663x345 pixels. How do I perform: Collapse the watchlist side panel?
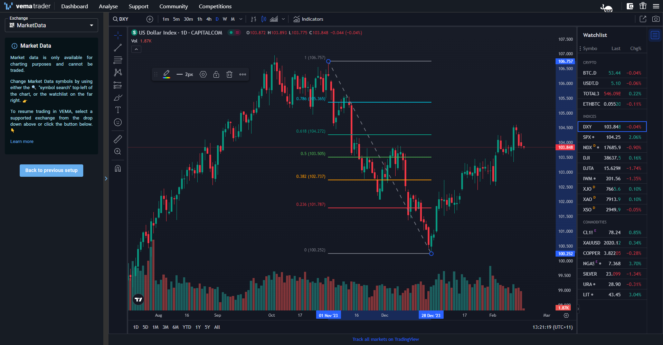(x=578, y=309)
